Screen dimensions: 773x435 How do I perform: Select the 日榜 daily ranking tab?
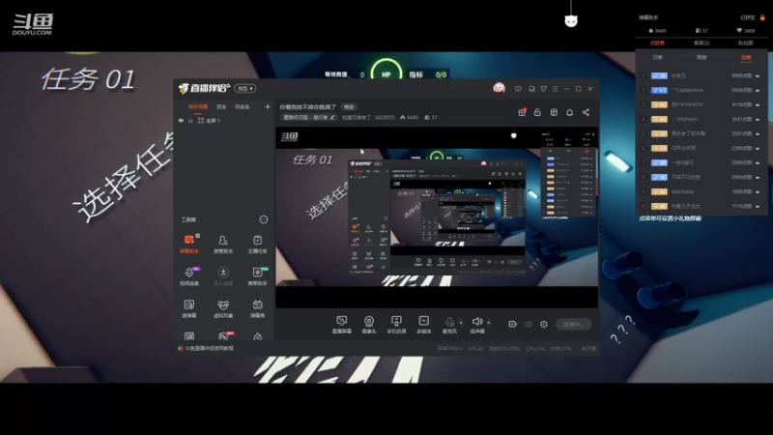point(658,58)
